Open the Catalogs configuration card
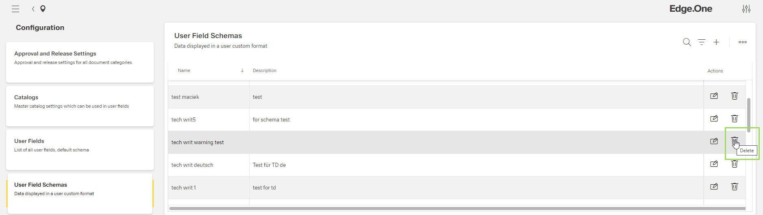763x215 pixels. [80, 106]
